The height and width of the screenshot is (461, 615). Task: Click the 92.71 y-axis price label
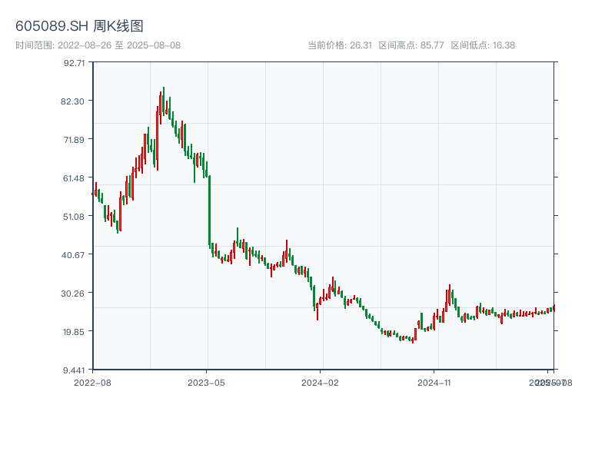75,63
